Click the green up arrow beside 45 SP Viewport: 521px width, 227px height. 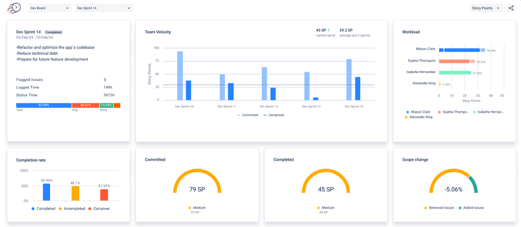[x=328, y=30]
